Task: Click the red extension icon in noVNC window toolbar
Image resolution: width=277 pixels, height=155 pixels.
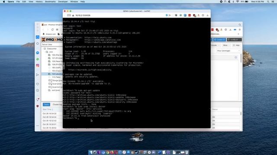Action: pos(190,15)
